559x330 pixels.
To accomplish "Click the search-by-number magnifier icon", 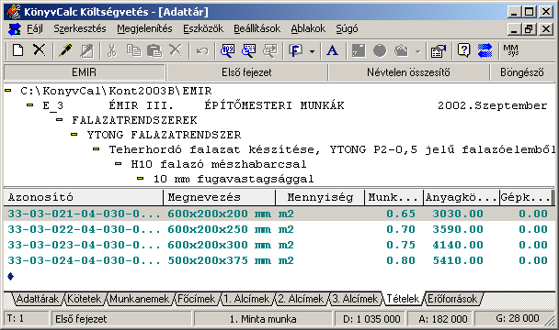I will (227, 50).
